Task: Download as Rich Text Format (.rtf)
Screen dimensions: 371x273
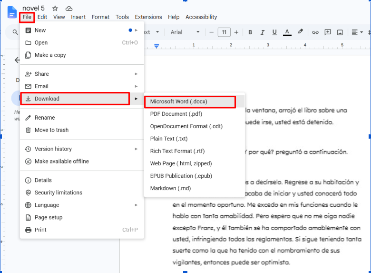Action: pyautogui.click(x=194, y=151)
